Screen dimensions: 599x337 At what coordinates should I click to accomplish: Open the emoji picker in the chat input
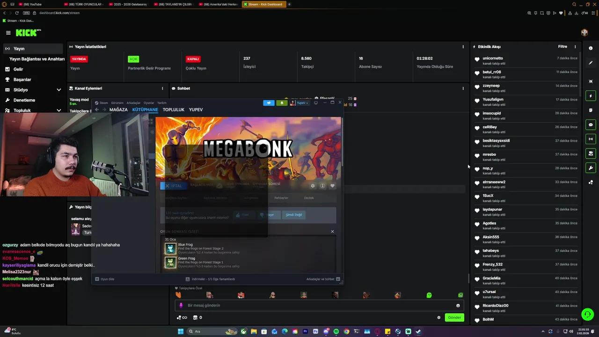point(458,306)
